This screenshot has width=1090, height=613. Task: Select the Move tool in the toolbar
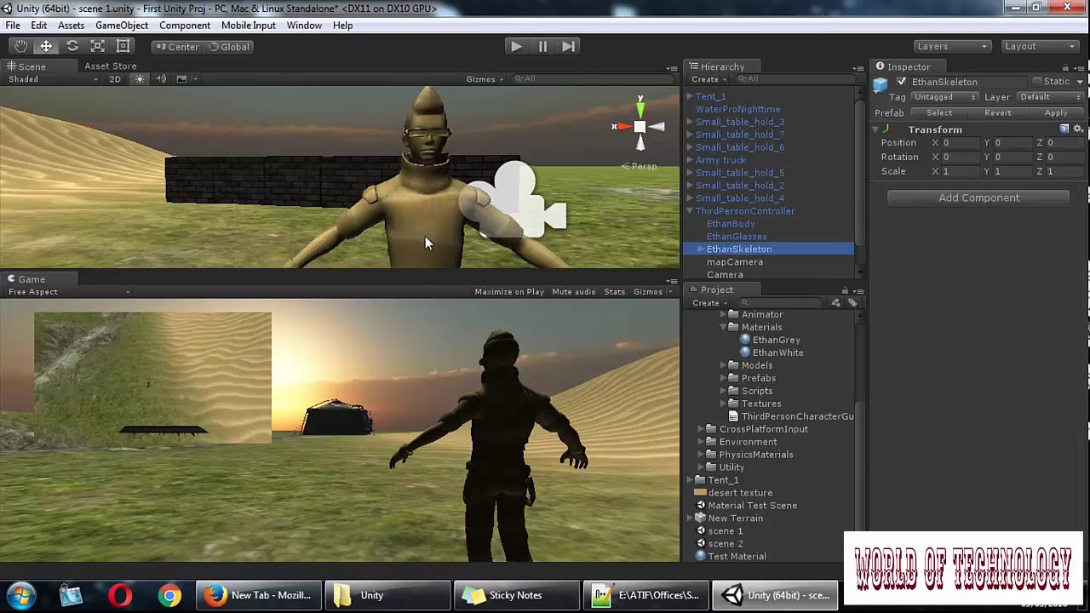46,46
